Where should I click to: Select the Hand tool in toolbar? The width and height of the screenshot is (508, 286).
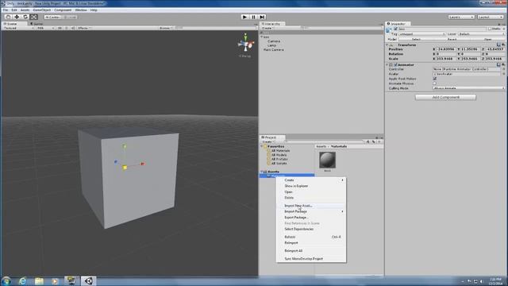[x=9, y=17]
